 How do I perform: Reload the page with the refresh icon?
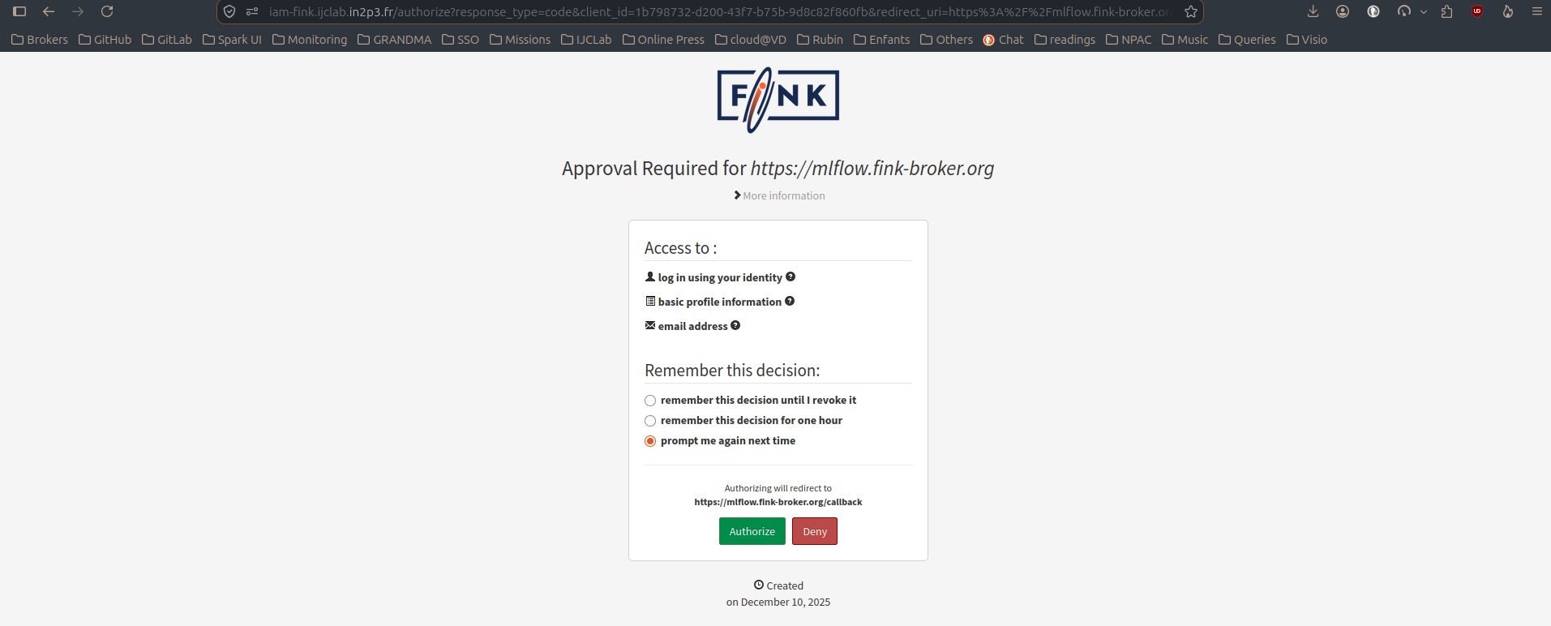pyautogui.click(x=107, y=11)
